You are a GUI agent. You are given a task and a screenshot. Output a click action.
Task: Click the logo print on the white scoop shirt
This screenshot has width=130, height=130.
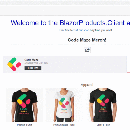(64, 103)
